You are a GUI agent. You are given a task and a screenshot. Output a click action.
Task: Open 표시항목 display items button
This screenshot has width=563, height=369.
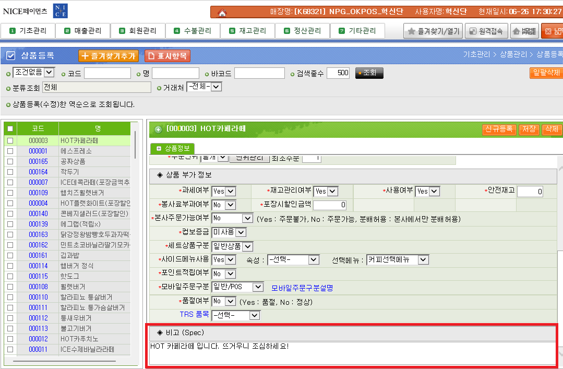pyautogui.click(x=167, y=56)
